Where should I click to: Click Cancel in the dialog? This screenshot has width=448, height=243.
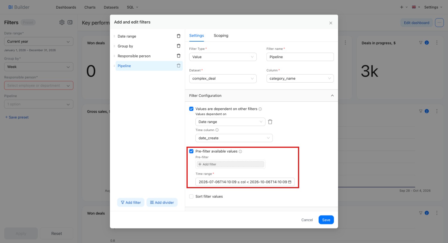coord(307,220)
